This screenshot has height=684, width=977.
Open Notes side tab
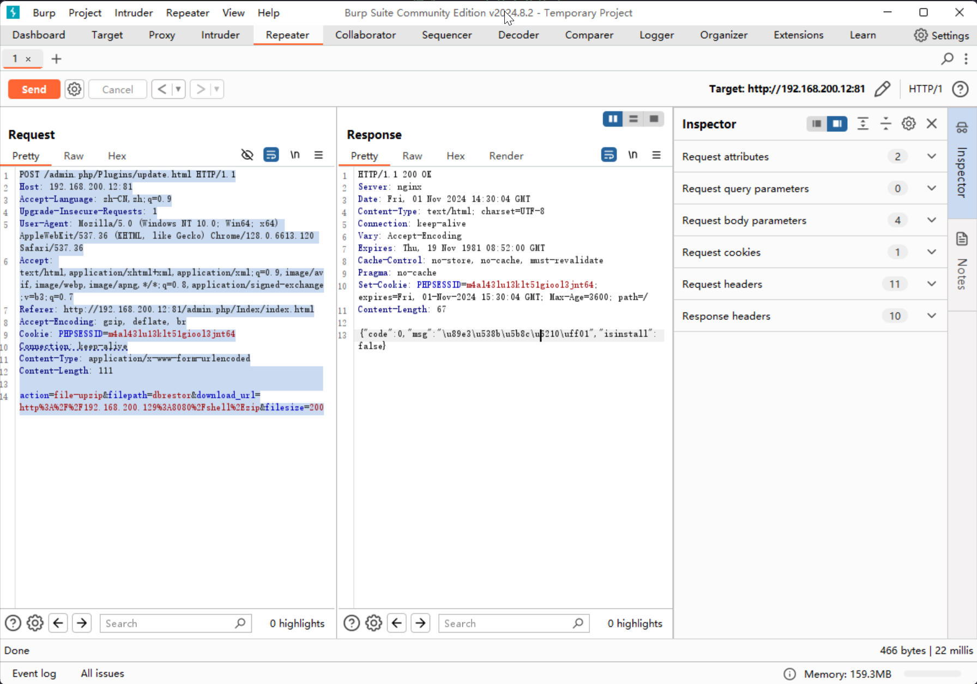pos(962,264)
